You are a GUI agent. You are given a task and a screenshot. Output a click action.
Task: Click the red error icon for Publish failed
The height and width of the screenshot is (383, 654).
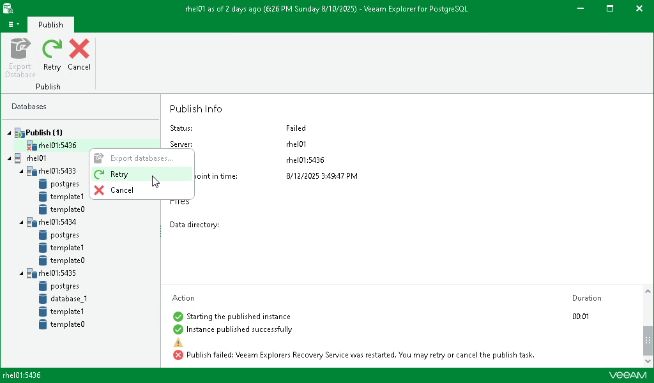coord(178,355)
